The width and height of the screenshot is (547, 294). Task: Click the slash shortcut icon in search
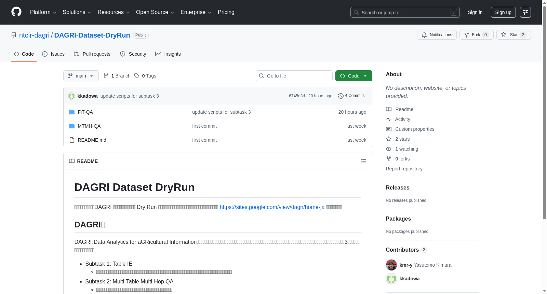[x=454, y=12]
